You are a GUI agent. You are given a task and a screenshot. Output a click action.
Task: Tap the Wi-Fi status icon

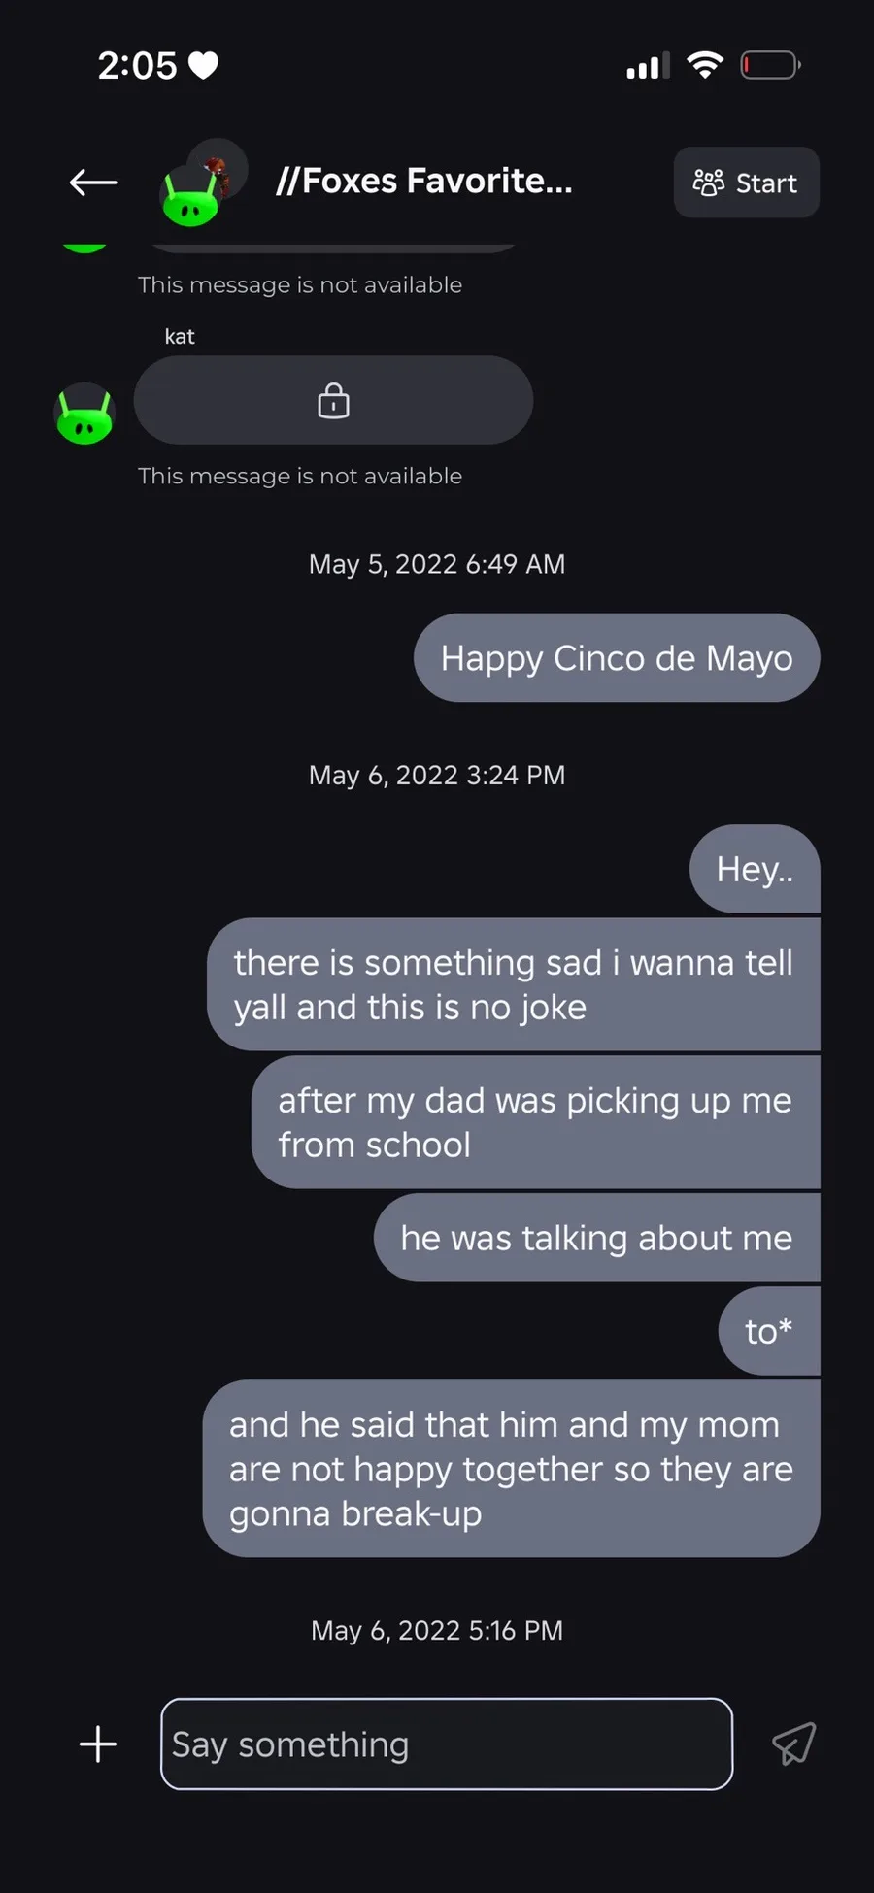point(705,65)
